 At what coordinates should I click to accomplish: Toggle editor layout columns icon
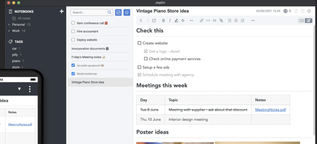click(302, 11)
